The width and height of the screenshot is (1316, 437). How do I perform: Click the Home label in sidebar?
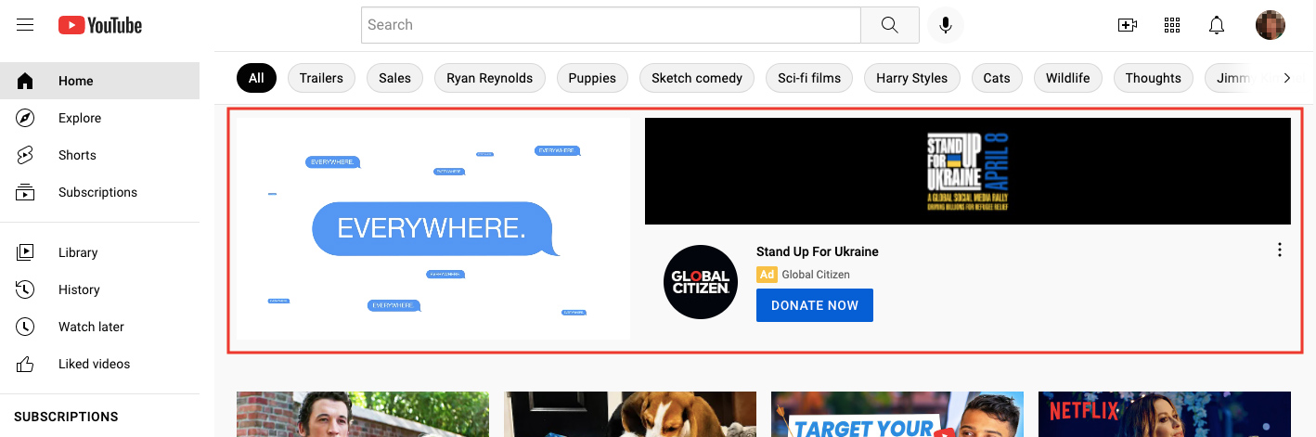76,81
